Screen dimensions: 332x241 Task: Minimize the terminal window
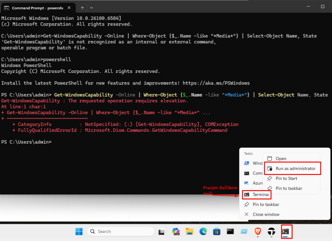[x=308, y=6]
